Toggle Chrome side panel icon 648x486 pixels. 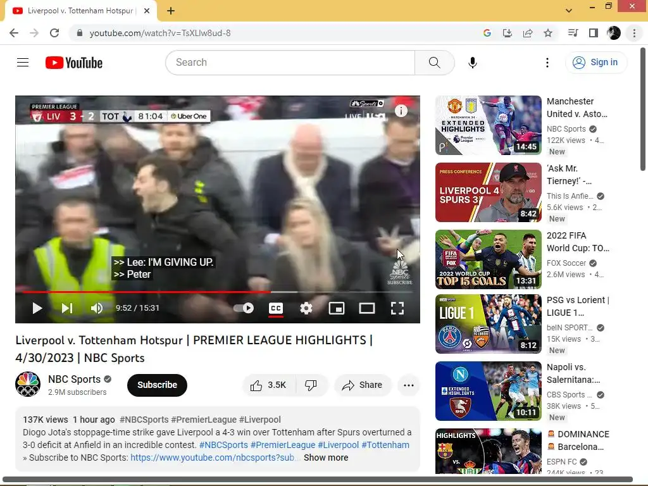click(593, 33)
